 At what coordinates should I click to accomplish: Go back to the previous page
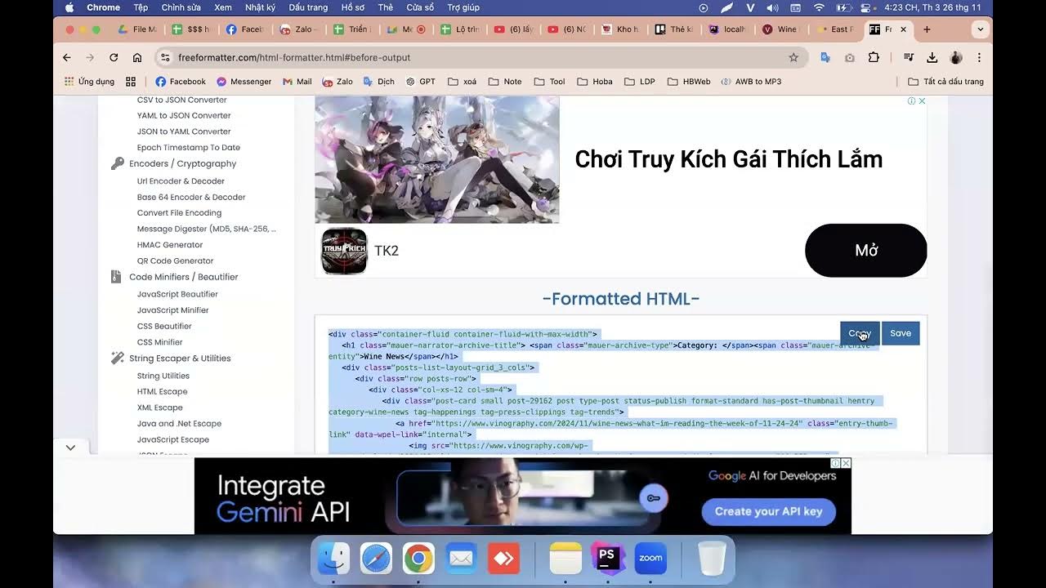click(x=67, y=57)
